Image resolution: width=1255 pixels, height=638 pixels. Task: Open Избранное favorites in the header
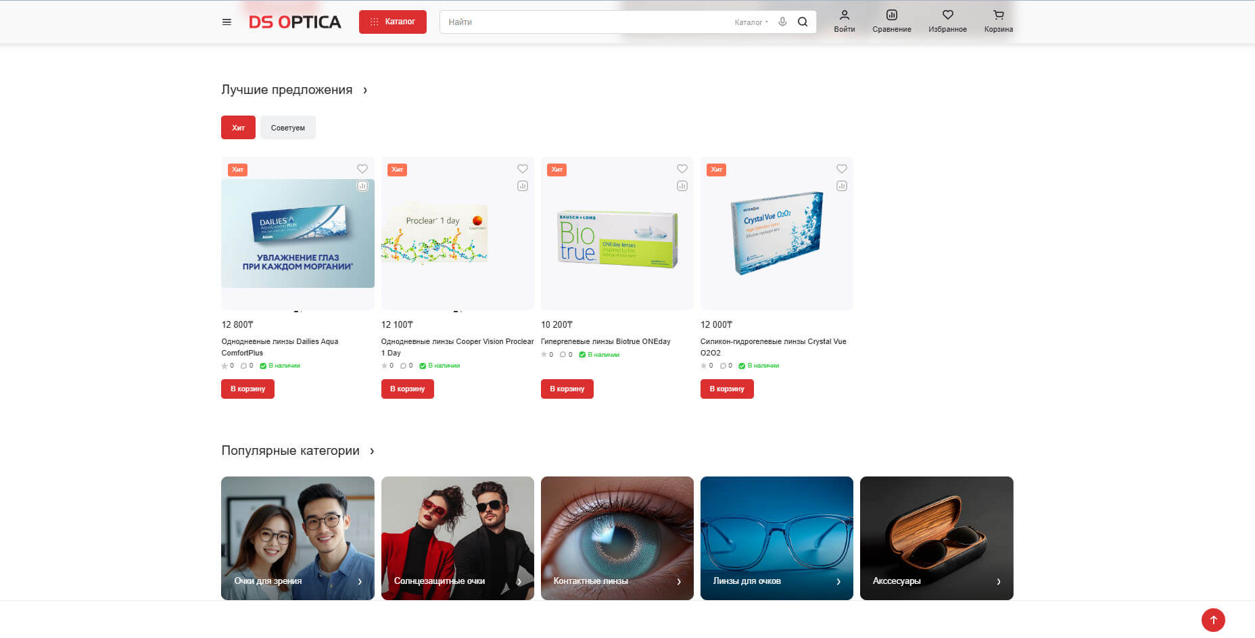click(x=947, y=21)
